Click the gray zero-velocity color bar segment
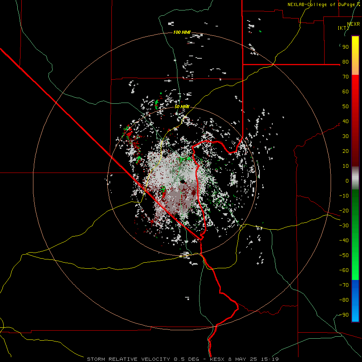This screenshot has height=362, width=362. click(355, 178)
